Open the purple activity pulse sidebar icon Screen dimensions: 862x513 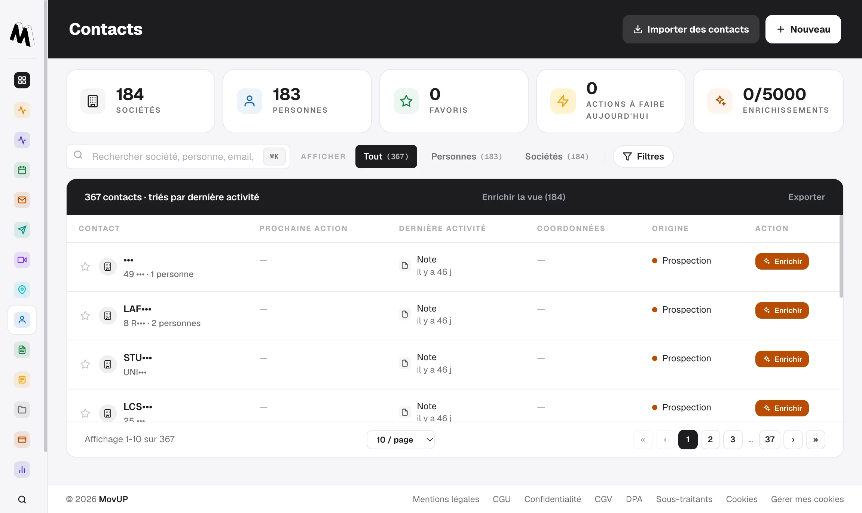[22, 140]
